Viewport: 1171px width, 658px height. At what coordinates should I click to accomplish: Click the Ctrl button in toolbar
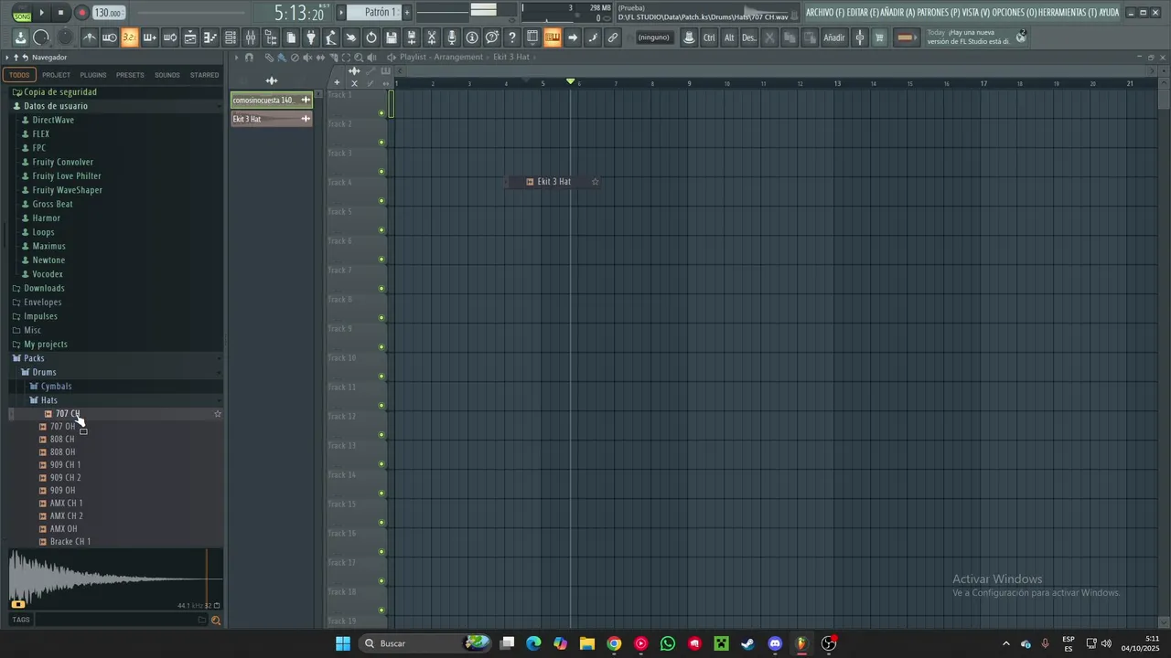tap(709, 37)
